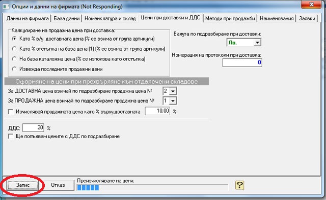The image size is (326, 200).
Task: Enable 'Изчислявай продажната цена като %' checkbox
Action: (10, 112)
